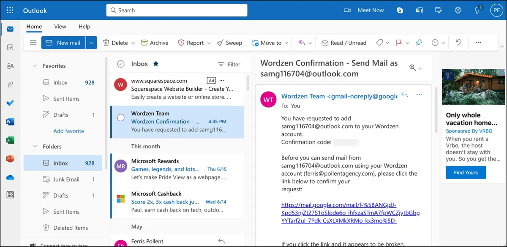Switch to the View tab
This screenshot has width=507, height=247.
[x=60, y=27]
